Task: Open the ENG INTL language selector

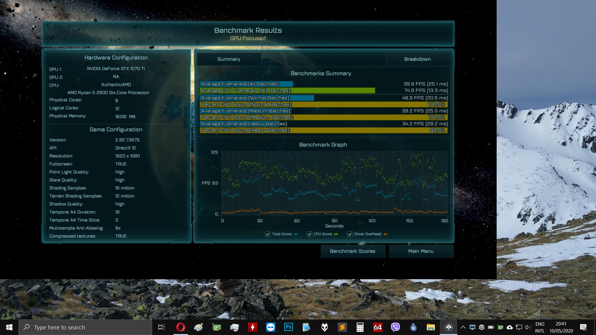Action: point(540,327)
